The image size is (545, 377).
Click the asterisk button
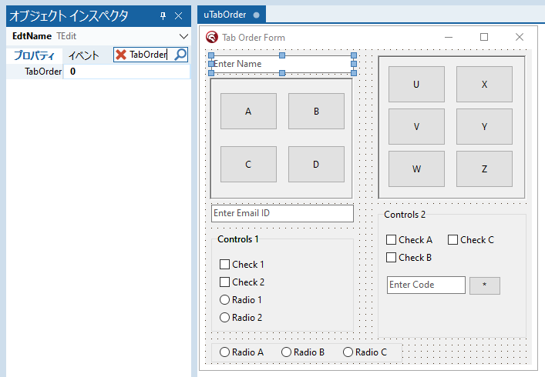485,285
